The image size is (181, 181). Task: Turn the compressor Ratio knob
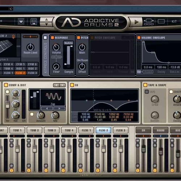point(16,93)
